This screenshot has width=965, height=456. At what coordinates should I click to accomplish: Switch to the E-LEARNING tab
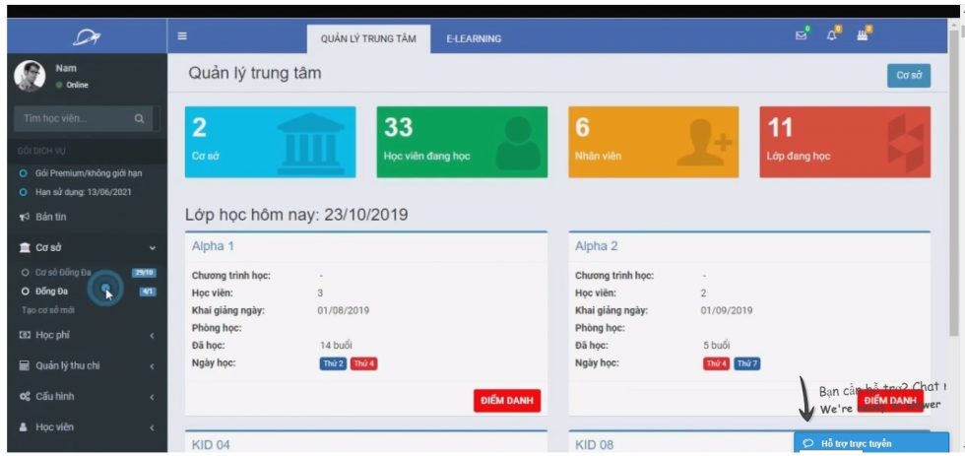pos(474,38)
